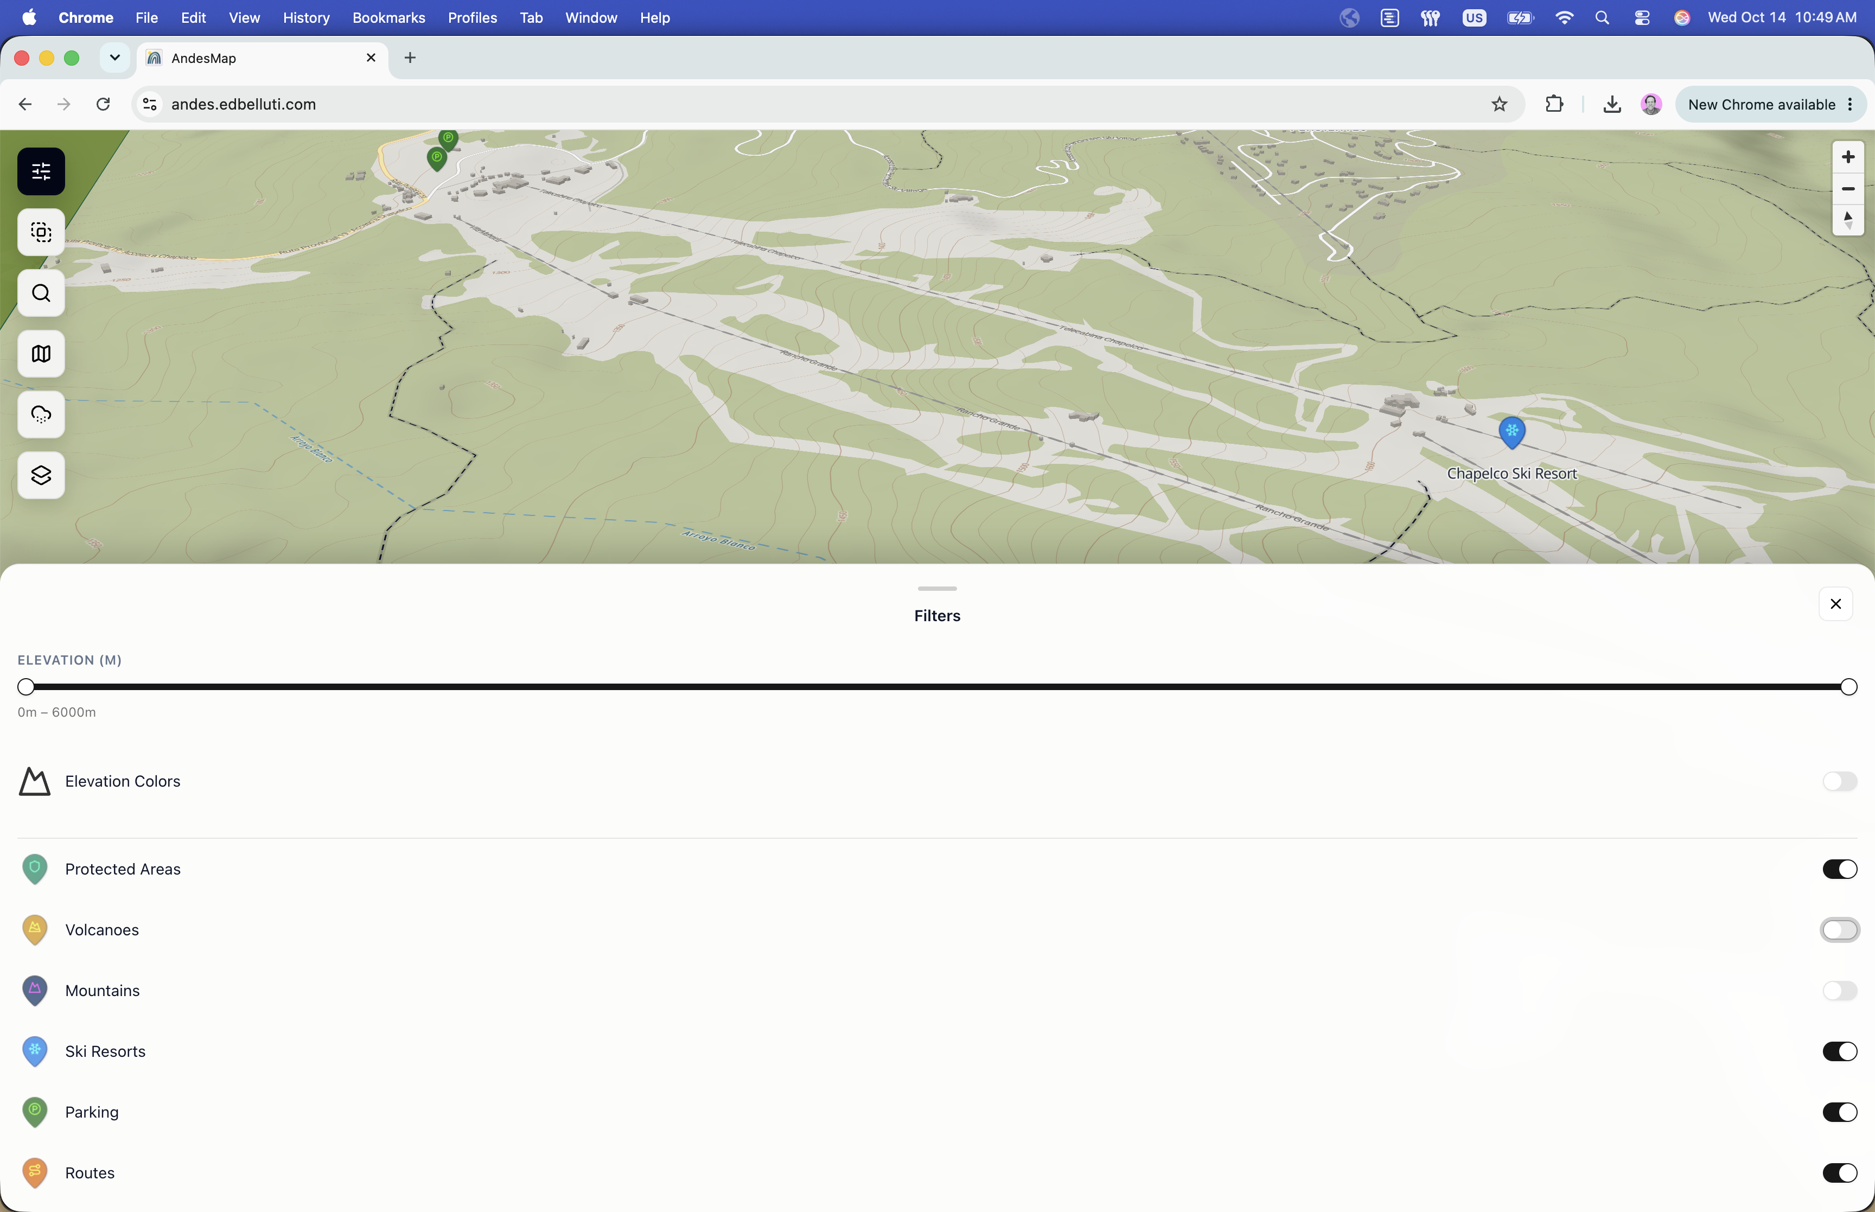Open the History menu
The image size is (1875, 1212).
[306, 17]
